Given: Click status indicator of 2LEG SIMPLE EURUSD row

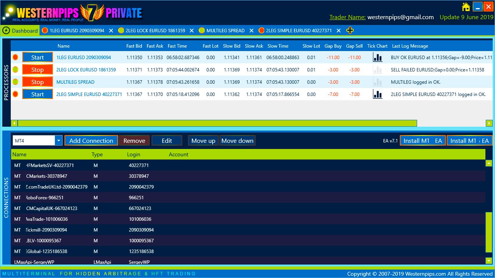Looking at the screenshot, I should point(15,94).
